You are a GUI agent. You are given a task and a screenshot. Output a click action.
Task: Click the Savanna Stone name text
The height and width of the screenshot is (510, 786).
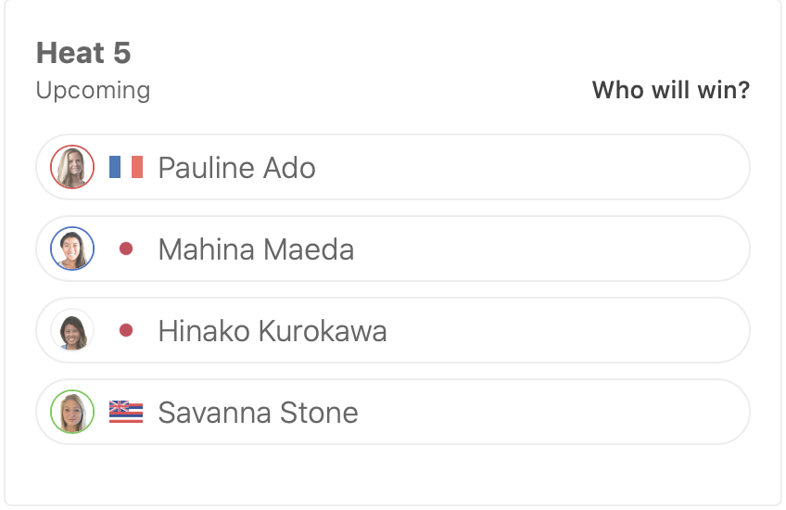(258, 413)
